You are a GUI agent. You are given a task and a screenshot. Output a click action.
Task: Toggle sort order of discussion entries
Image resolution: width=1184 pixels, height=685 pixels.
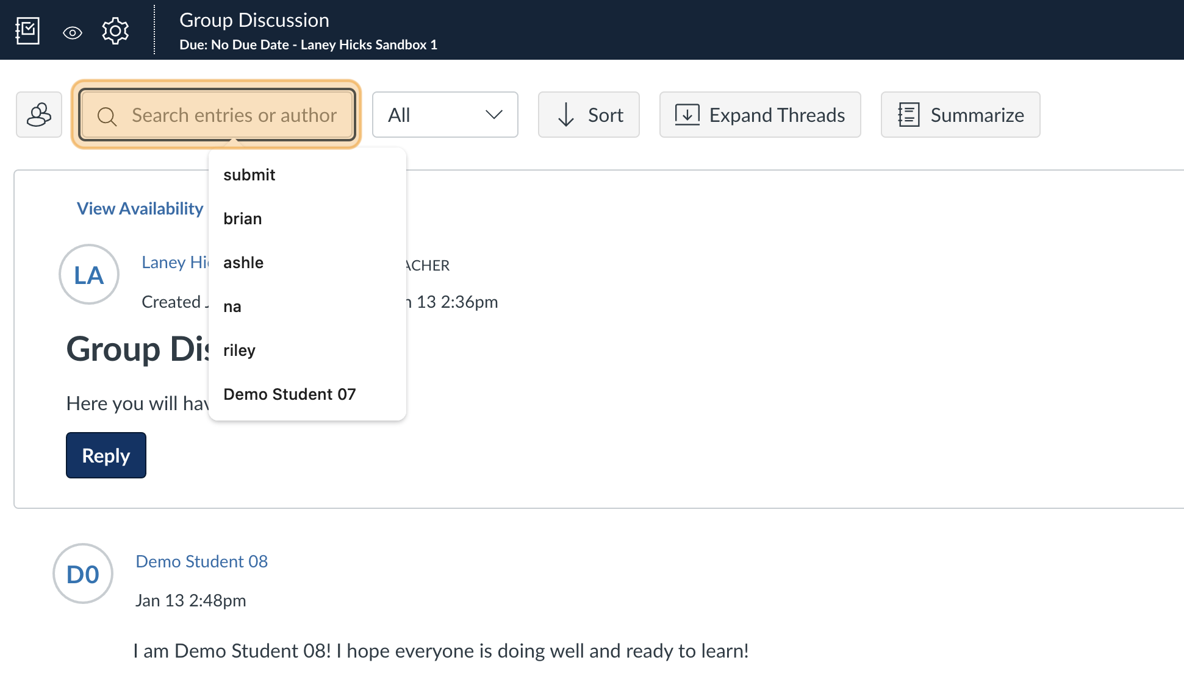click(x=588, y=115)
